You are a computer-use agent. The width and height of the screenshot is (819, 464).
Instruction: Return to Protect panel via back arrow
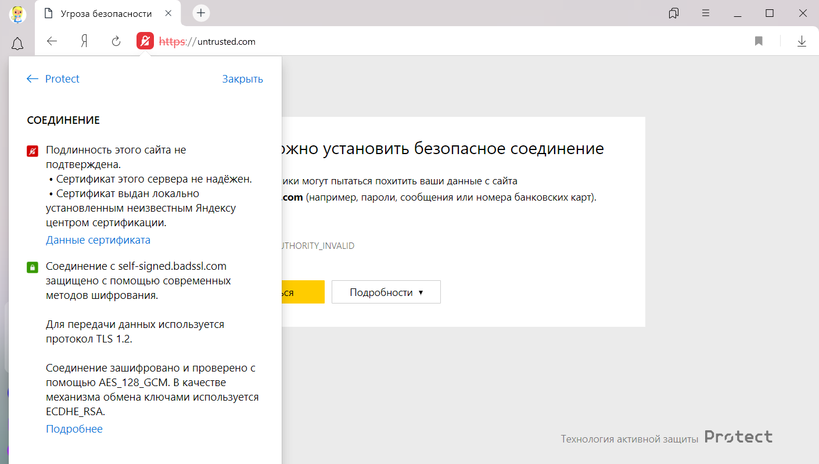point(53,79)
